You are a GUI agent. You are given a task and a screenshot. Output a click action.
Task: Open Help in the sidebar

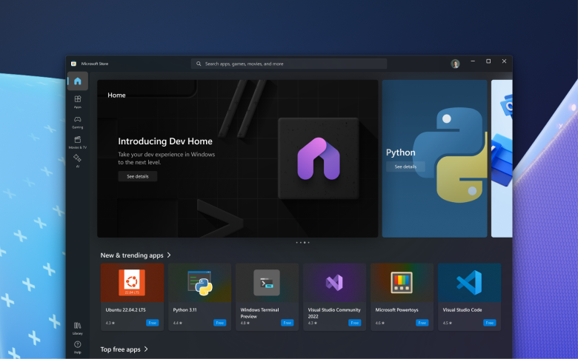[x=78, y=347]
